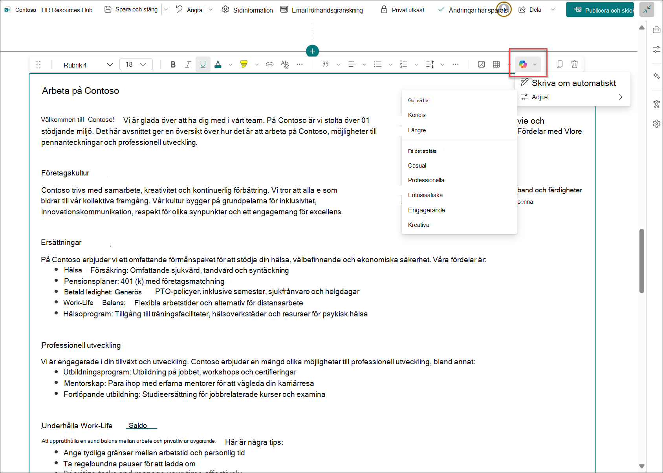This screenshot has width=663, height=473.
Task: Click the Bold formatting button
Action: point(173,64)
